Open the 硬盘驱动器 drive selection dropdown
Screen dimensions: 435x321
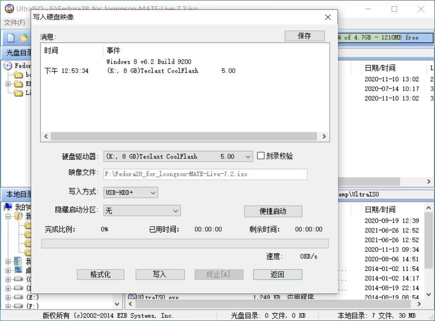pyautogui.click(x=248, y=156)
